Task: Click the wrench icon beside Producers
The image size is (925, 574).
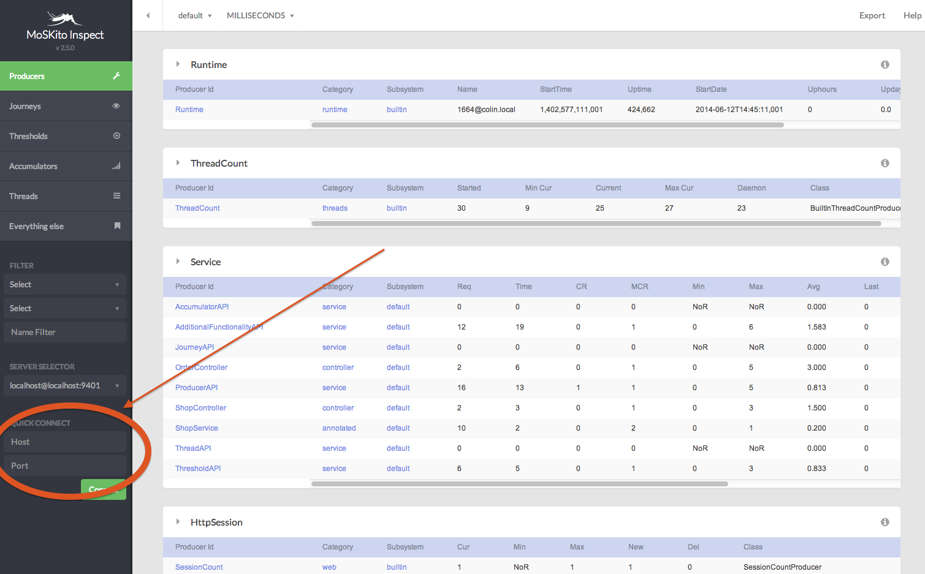Action: (x=116, y=76)
